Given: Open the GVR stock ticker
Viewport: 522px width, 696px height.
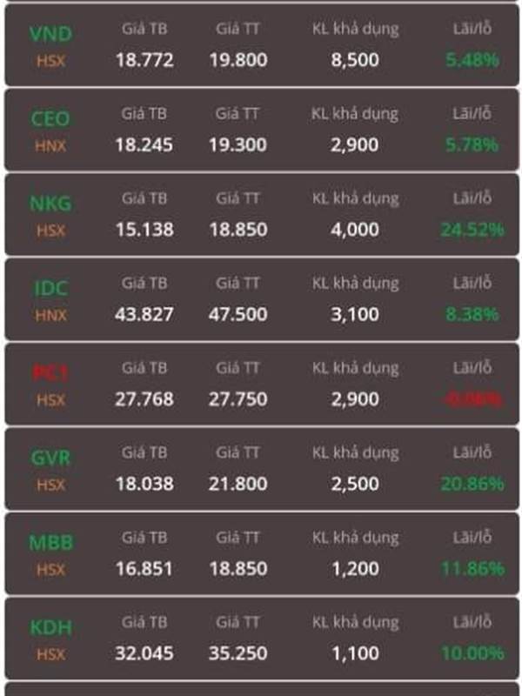Looking at the screenshot, I should (50, 458).
